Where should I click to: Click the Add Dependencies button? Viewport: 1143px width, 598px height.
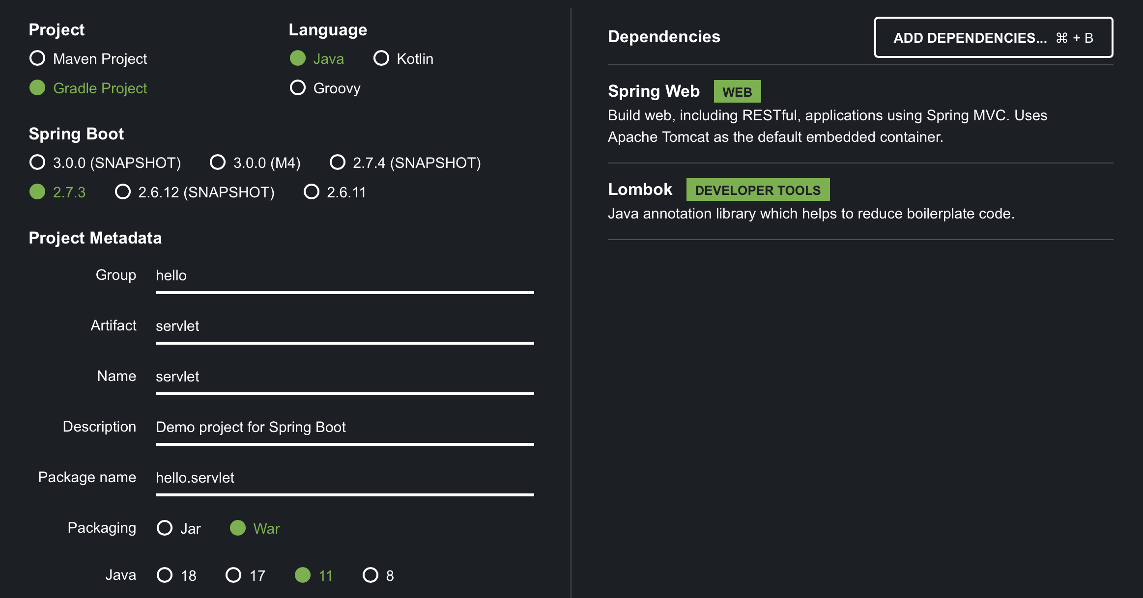[x=993, y=38]
